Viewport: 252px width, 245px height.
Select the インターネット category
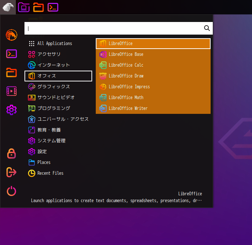(x=58, y=65)
